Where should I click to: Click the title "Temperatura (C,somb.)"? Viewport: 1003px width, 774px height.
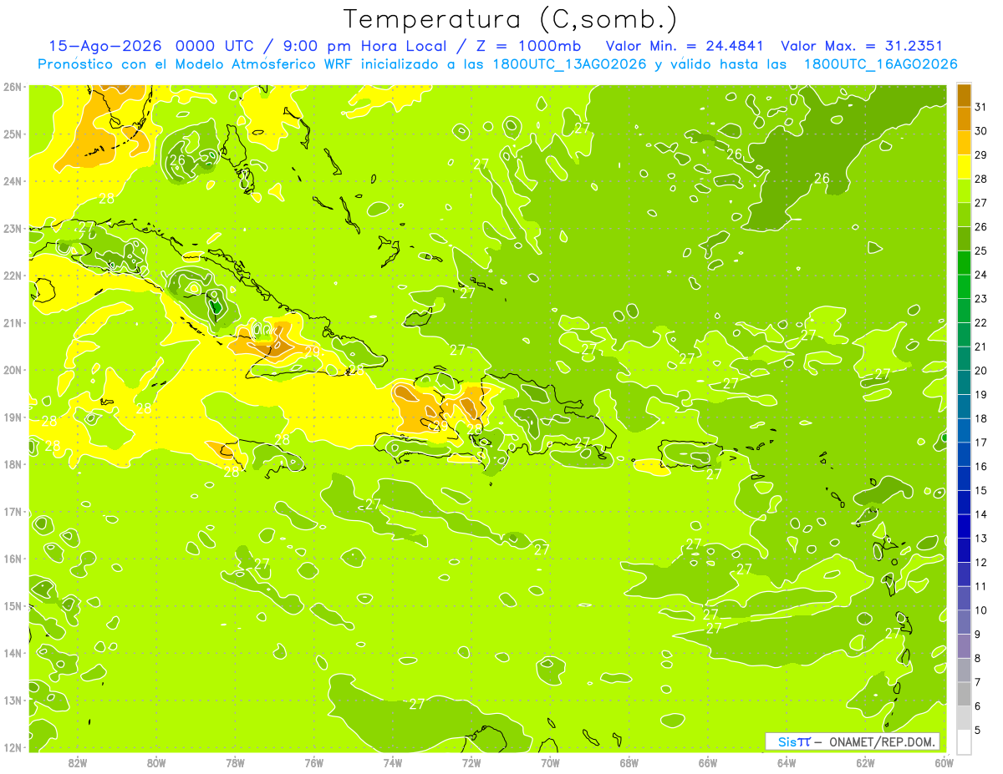(511, 19)
